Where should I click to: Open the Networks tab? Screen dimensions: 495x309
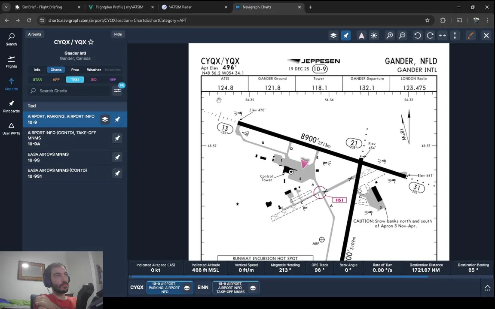113,70
